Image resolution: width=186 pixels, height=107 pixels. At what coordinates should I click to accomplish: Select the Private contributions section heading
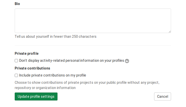[32, 68]
